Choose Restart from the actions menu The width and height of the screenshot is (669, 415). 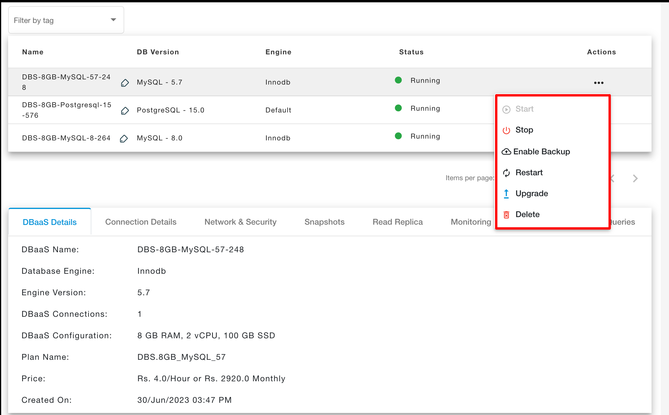tap(553, 173)
